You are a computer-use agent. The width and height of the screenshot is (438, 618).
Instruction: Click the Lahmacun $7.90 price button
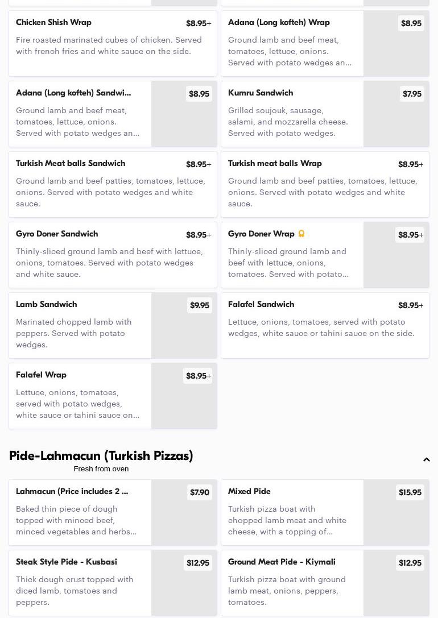200,492
